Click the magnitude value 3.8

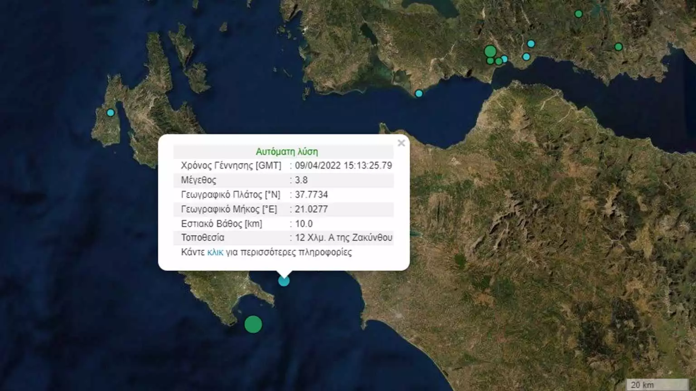(x=301, y=180)
